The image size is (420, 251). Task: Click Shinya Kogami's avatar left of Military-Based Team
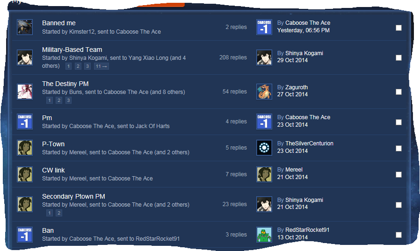tap(25, 57)
